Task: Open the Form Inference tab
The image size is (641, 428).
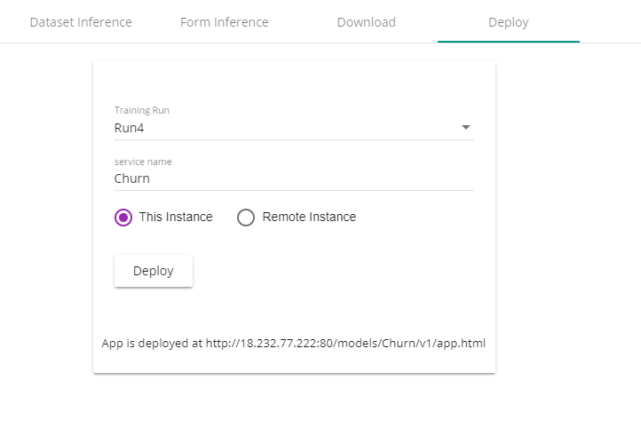Action: click(x=224, y=22)
